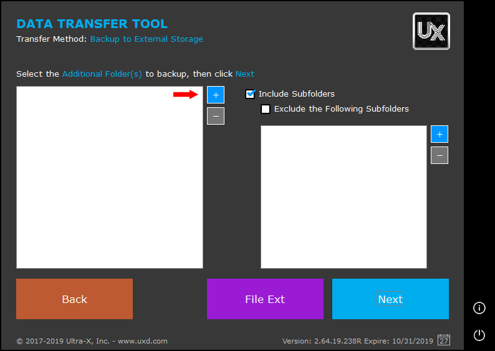This screenshot has height=351, width=495.
Task: Click the UX logo icon
Action: click(x=431, y=31)
